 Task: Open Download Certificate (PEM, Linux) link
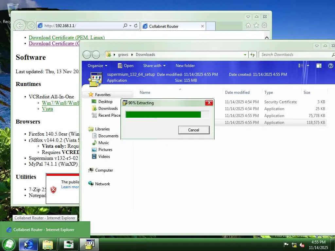pos(67,38)
